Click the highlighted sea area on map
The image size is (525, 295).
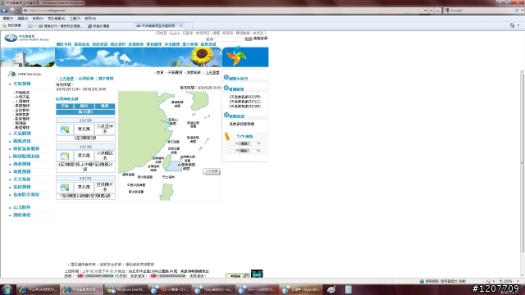(174, 166)
